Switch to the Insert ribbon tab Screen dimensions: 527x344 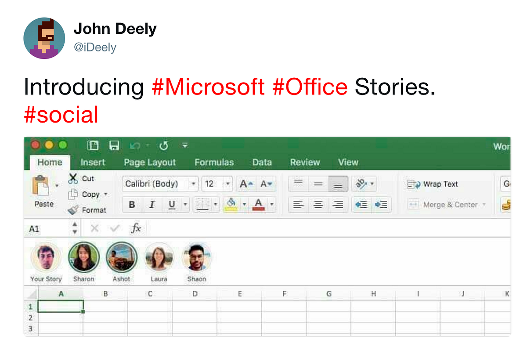coord(93,162)
